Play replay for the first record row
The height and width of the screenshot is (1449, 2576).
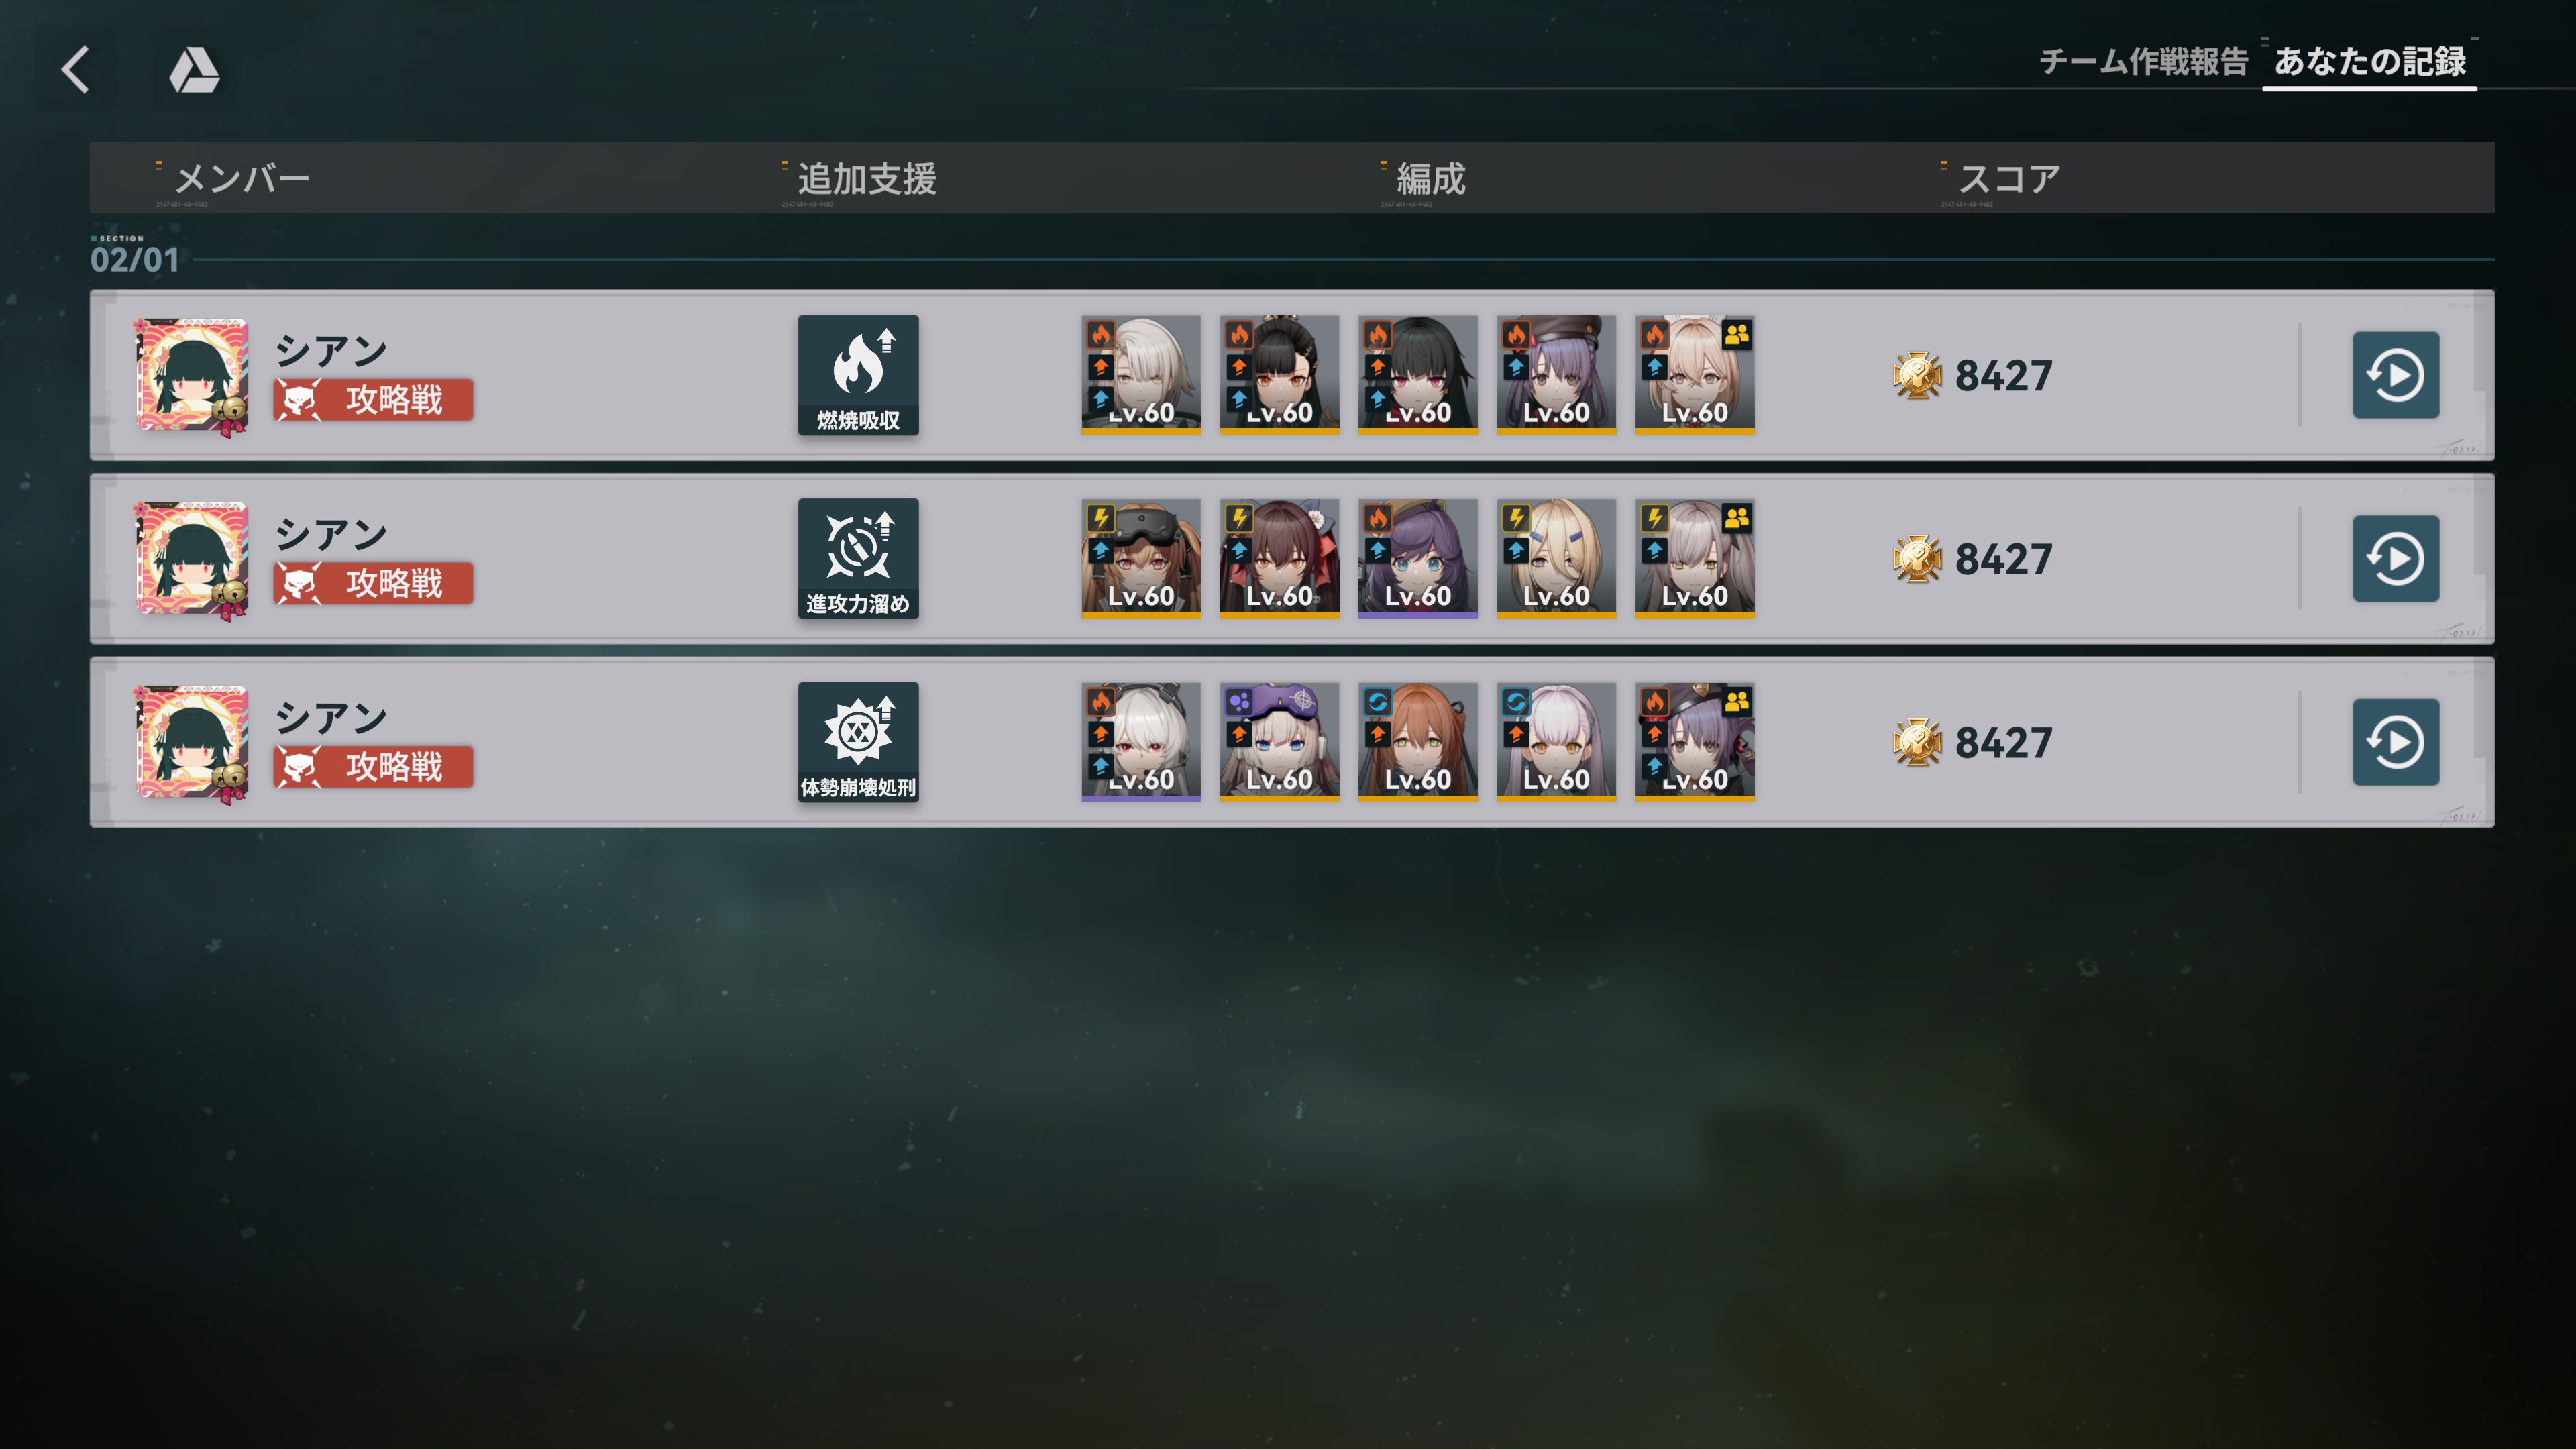pos(2395,375)
